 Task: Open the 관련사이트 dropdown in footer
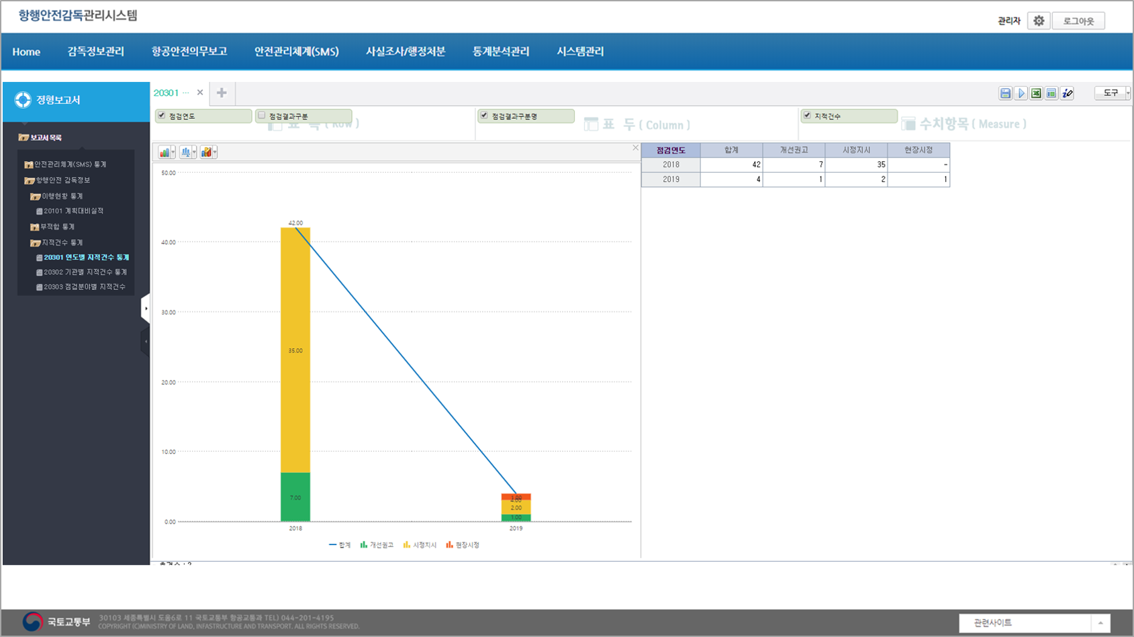(1034, 623)
